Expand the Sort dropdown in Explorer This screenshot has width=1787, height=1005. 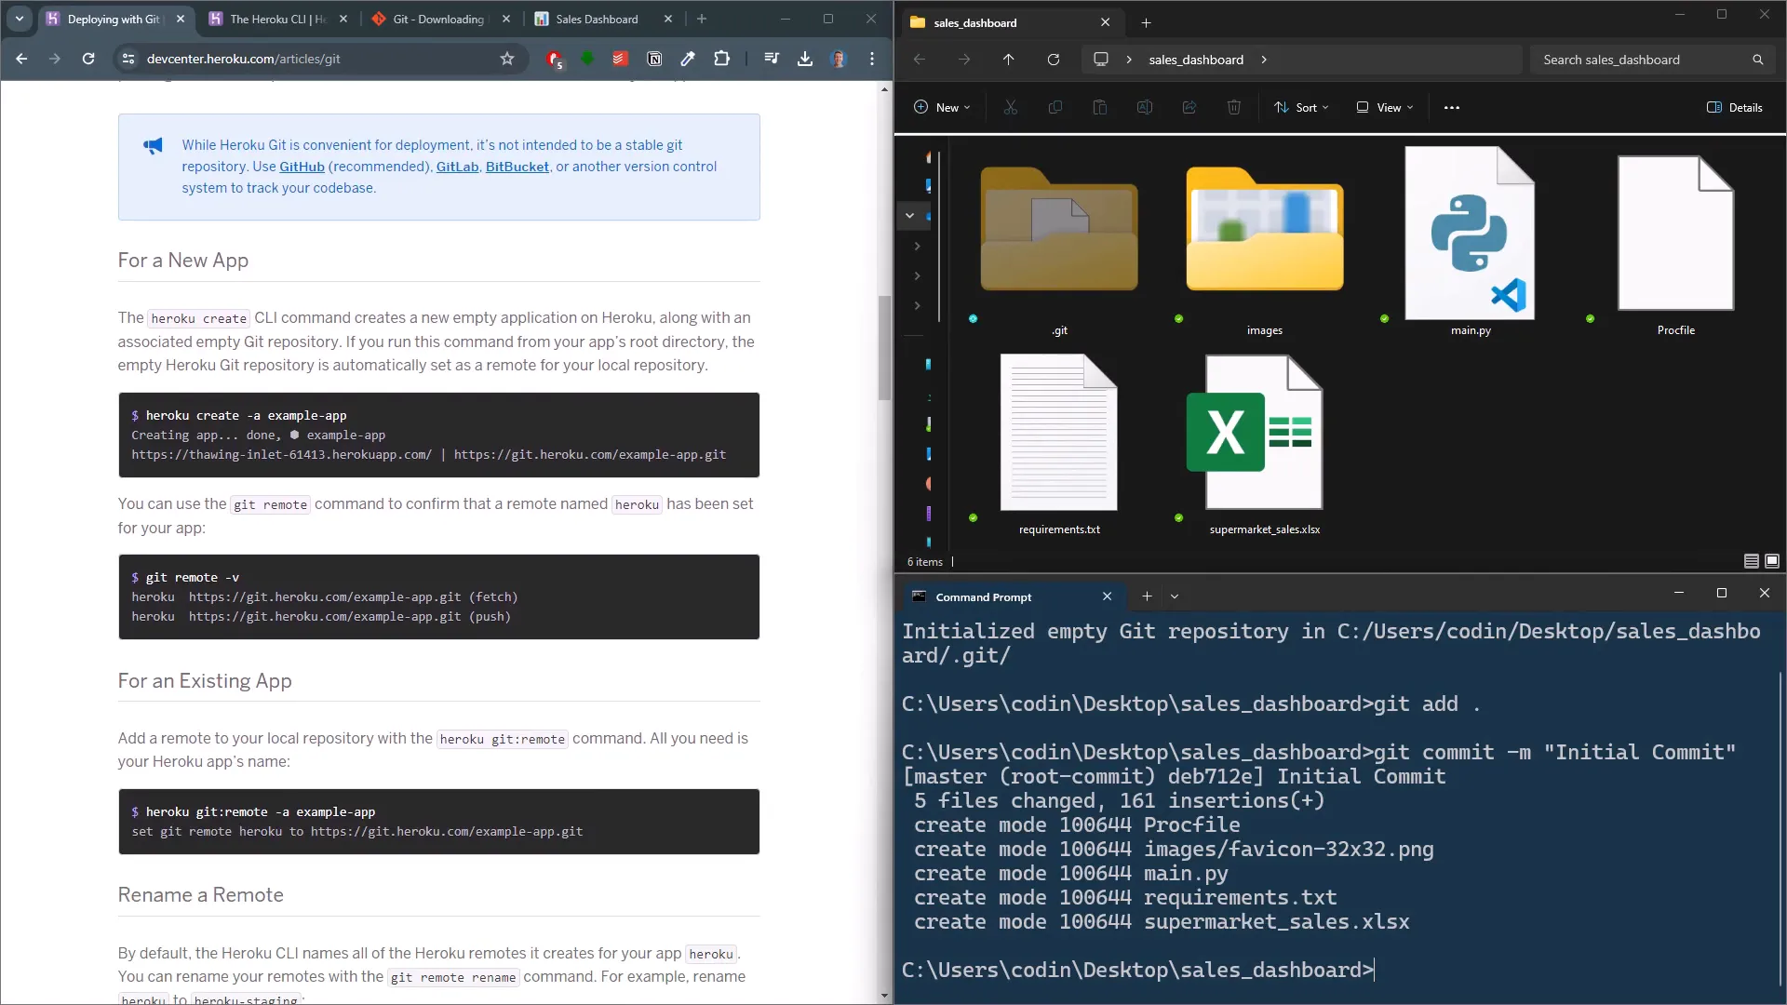click(1301, 108)
